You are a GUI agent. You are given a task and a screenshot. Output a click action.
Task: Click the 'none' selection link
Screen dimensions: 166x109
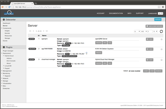[133, 71]
